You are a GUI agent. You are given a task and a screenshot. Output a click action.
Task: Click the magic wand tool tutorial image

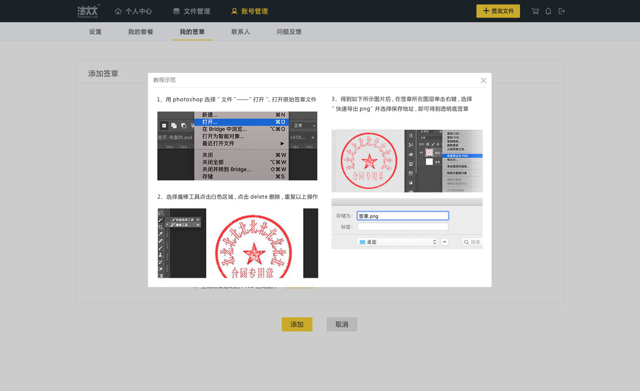click(x=238, y=243)
